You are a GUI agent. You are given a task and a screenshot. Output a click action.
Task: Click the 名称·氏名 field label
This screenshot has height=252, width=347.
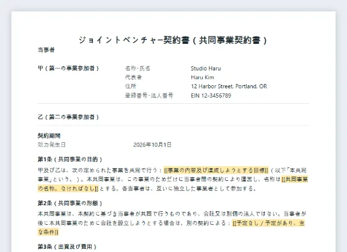(138, 68)
